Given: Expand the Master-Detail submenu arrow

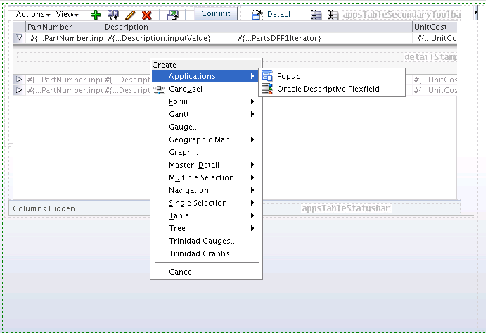Looking at the screenshot, I should click(x=252, y=165).
